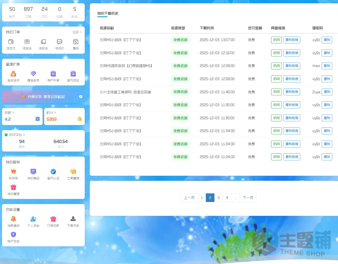Open the 待支付 pending payment orders icon

pyautogui.click(x=11, y=42)
